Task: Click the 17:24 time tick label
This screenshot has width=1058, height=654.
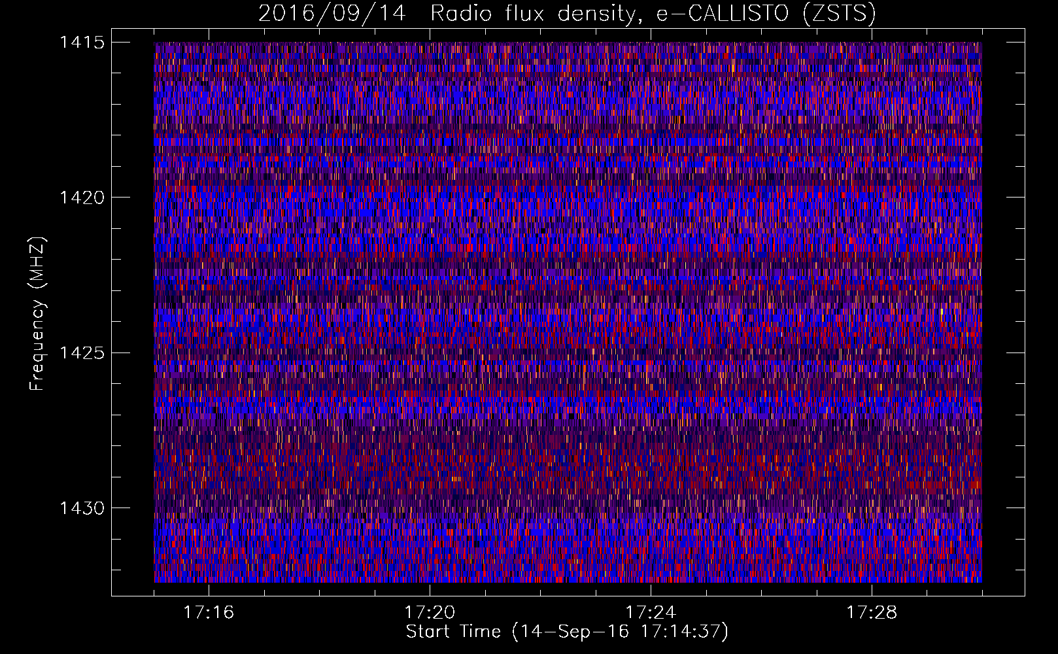Action: pyautogui.click(x=651, y=612)
